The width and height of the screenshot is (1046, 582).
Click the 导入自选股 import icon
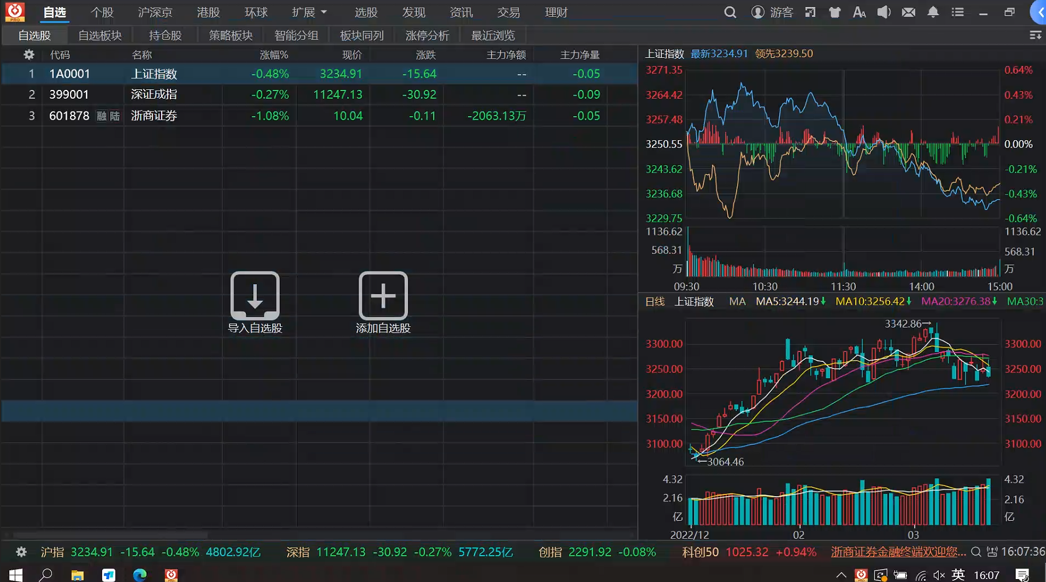point(254,295)
